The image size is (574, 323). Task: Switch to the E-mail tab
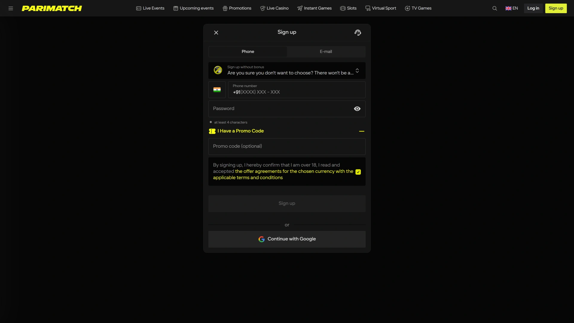326,52
